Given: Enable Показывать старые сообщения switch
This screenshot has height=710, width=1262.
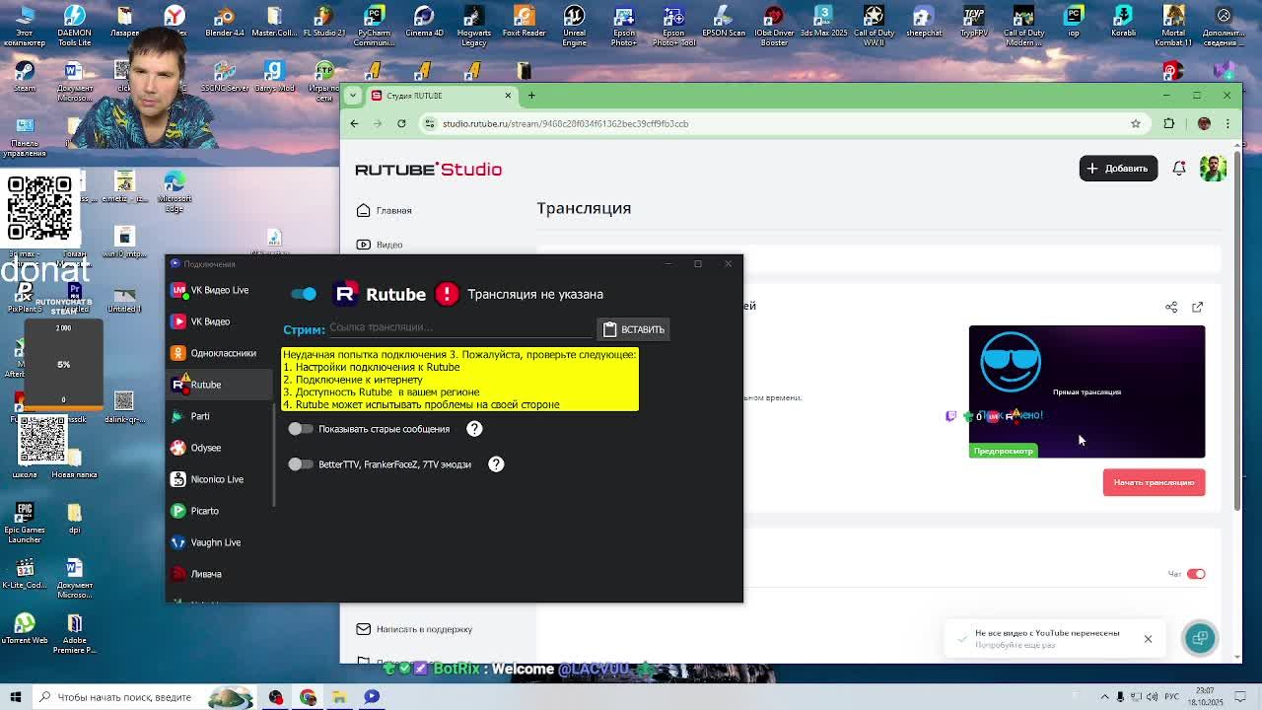Looking at the screenshot, I should [x=301, y=429].
